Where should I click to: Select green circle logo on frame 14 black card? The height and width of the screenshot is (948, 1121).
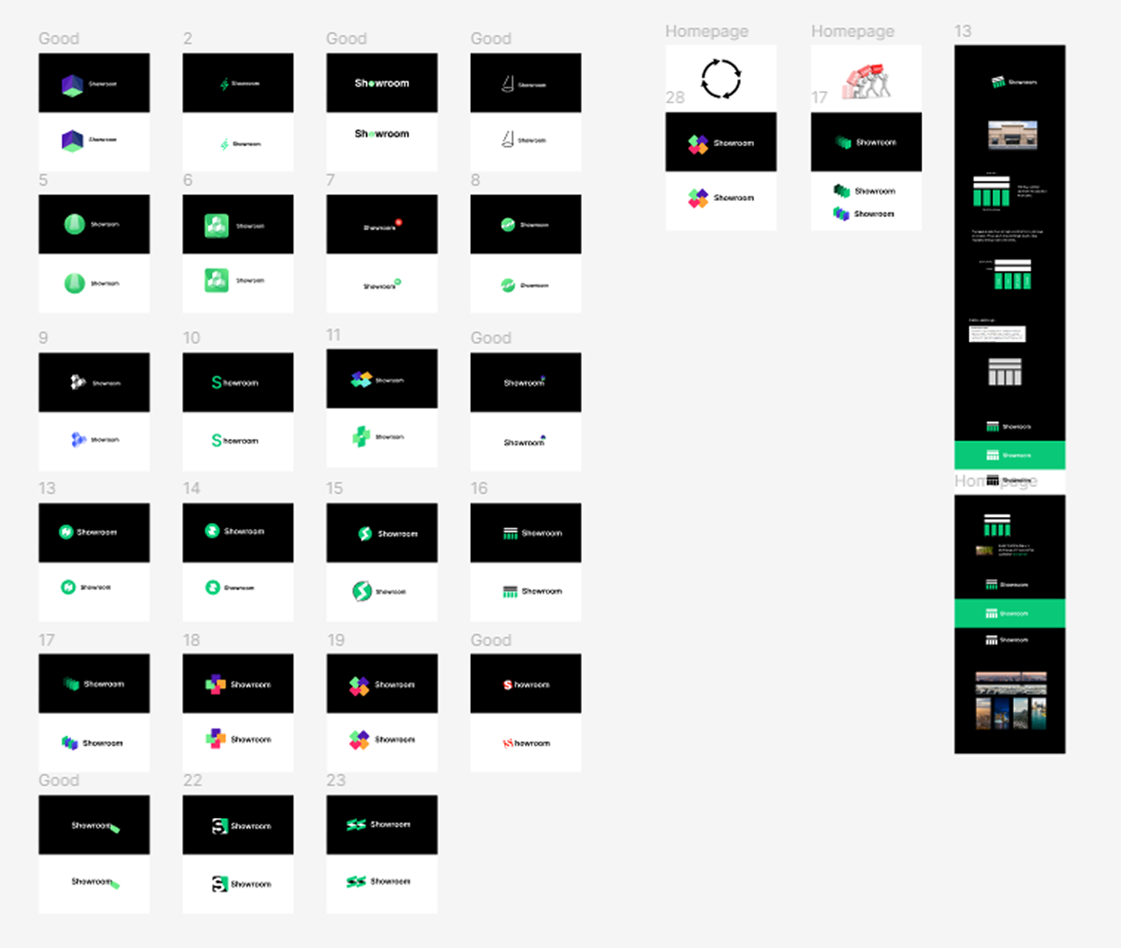click(213, 531)
